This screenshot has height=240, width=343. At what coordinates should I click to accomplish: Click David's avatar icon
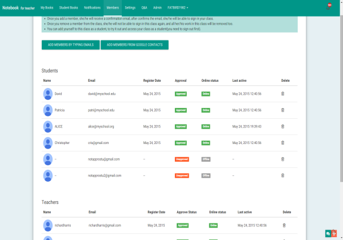click(48, 94)
